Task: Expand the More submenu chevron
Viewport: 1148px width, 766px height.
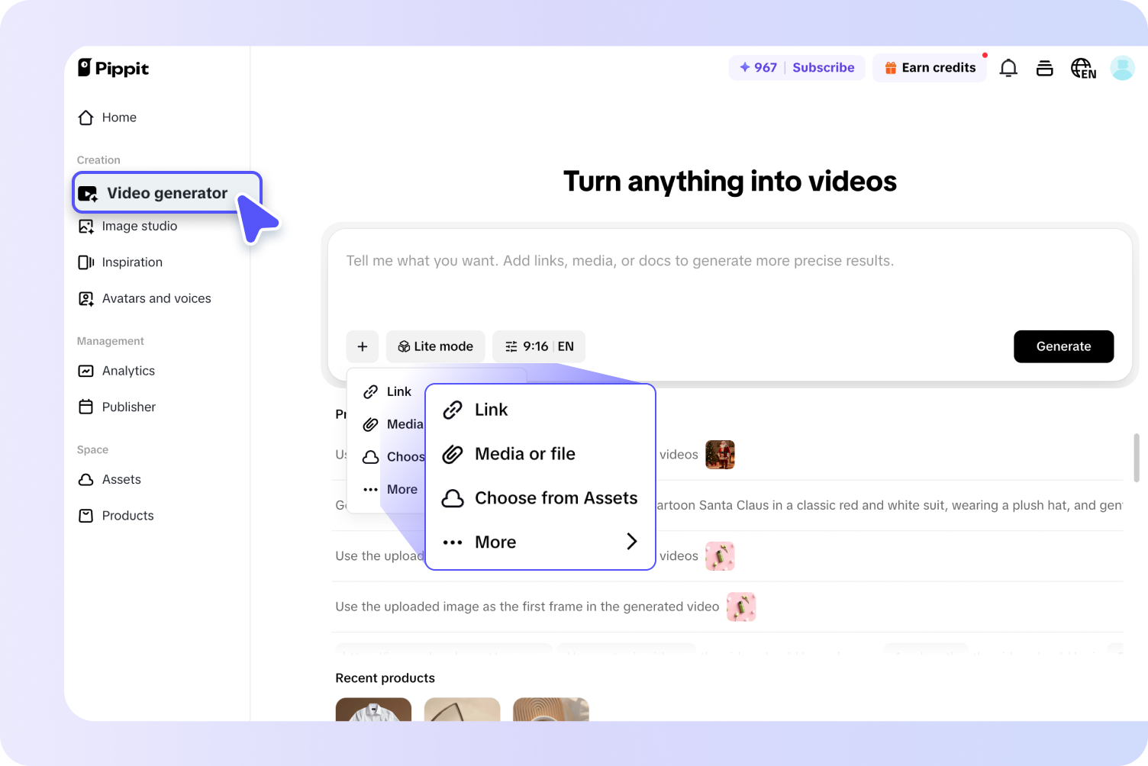Action: click(632, 542)
